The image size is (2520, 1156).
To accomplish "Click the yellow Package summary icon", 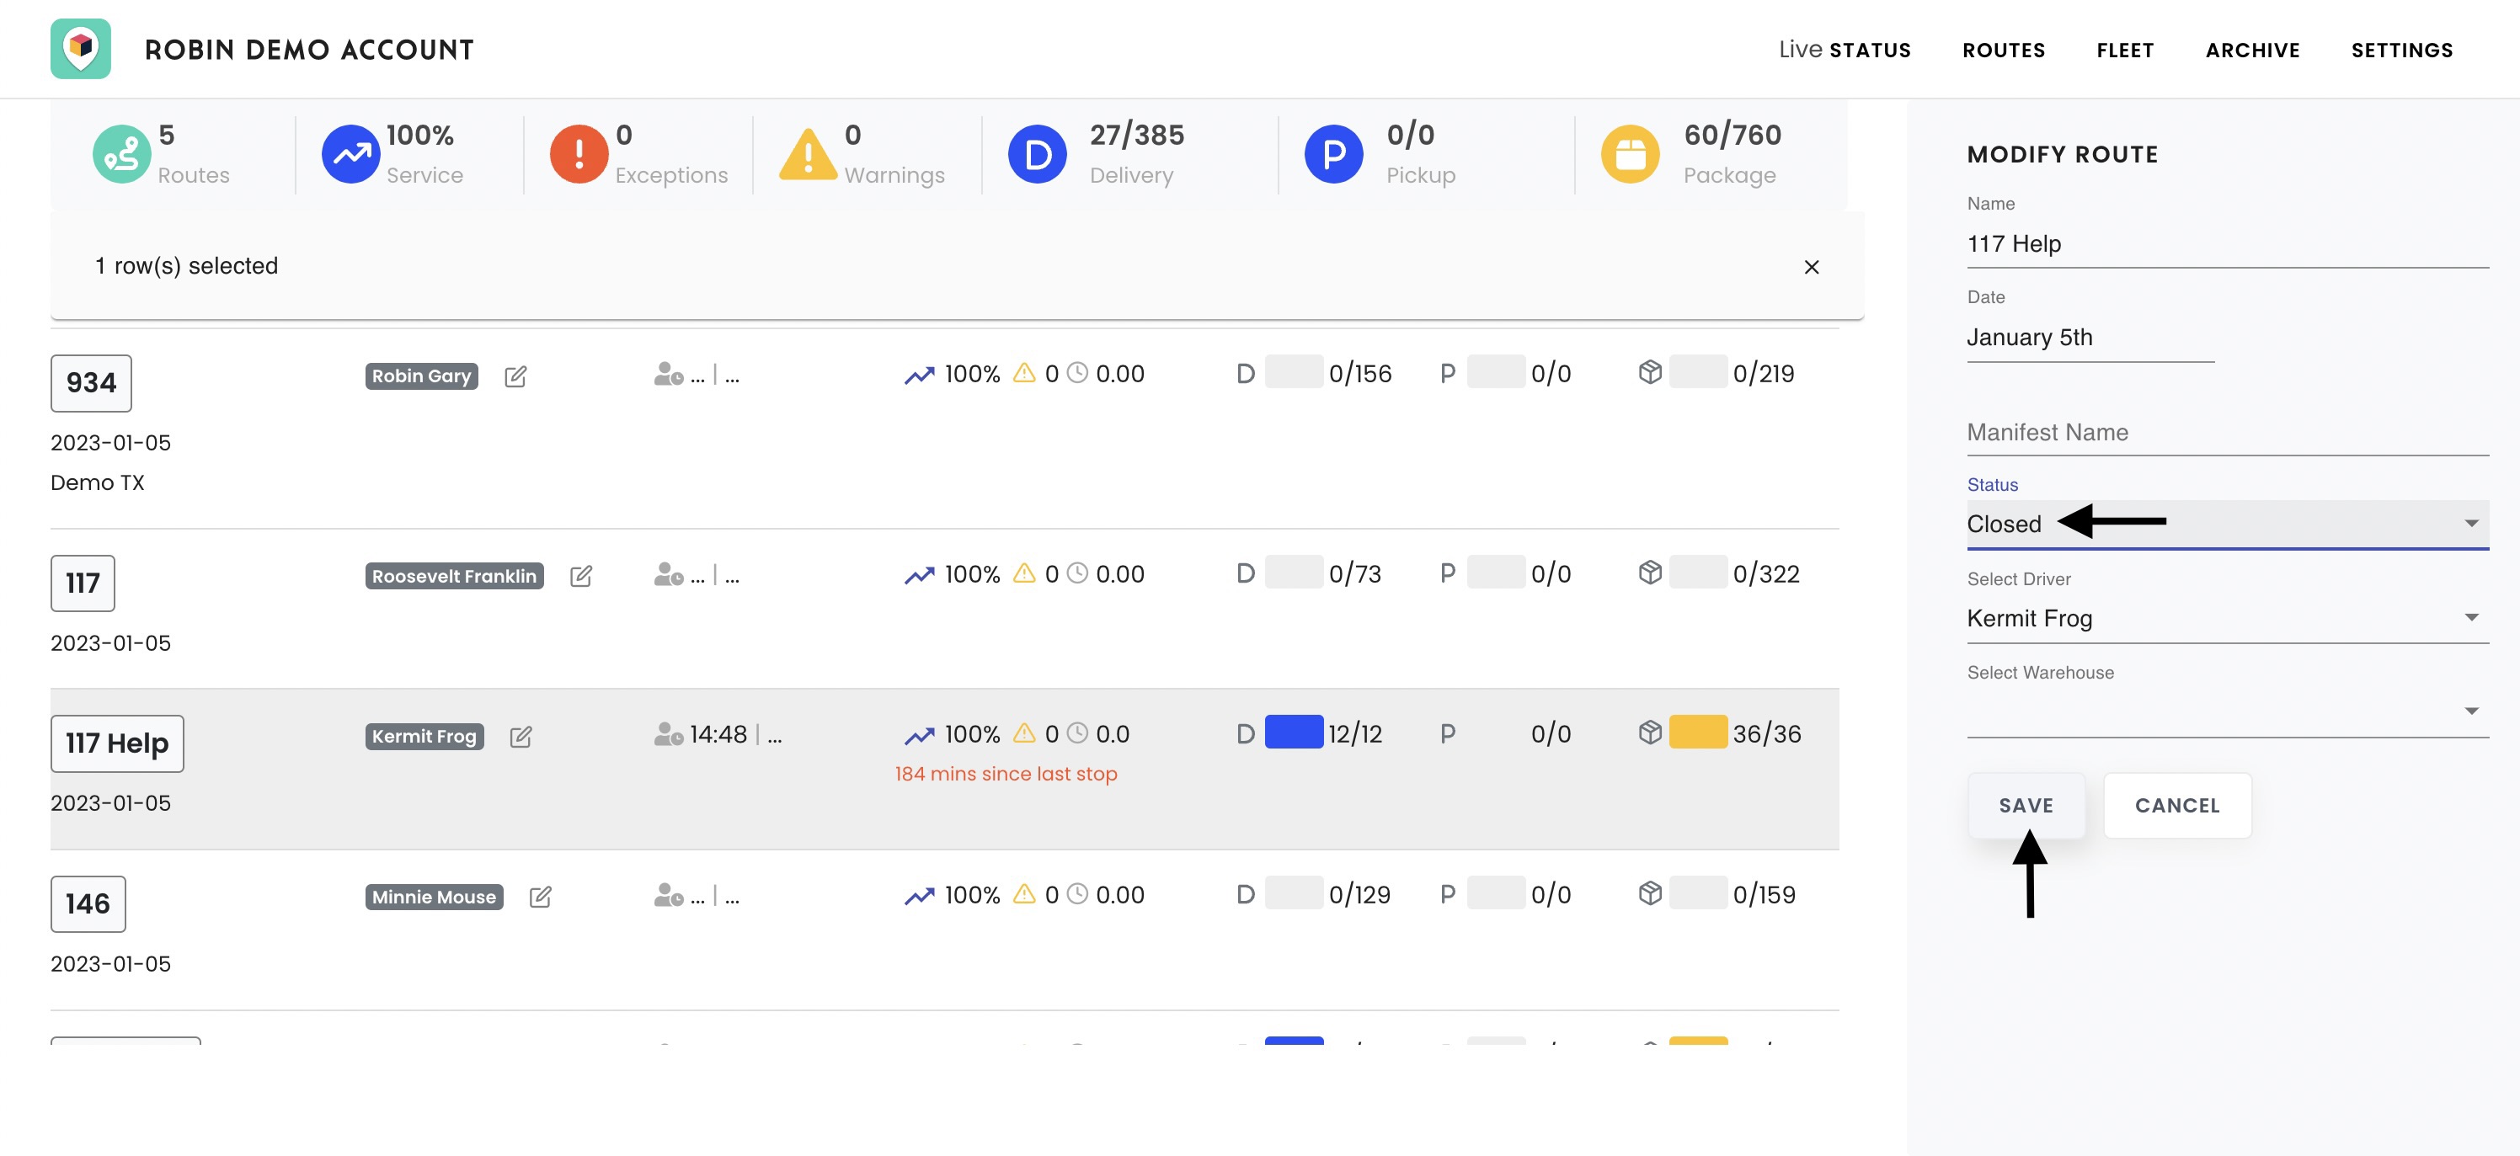I will point(1630,155).
